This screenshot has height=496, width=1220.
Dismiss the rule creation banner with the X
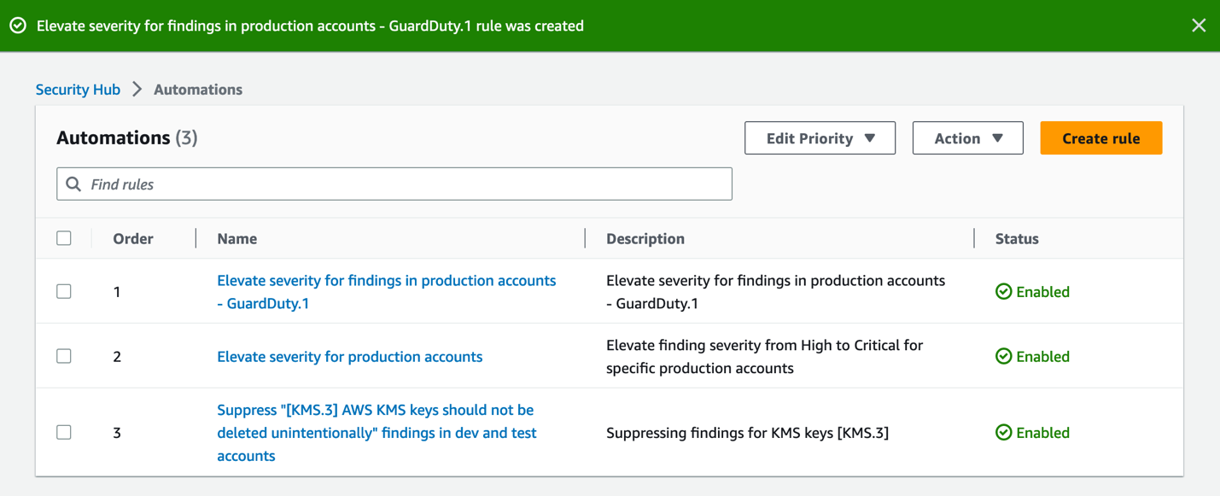[1199, 25]
